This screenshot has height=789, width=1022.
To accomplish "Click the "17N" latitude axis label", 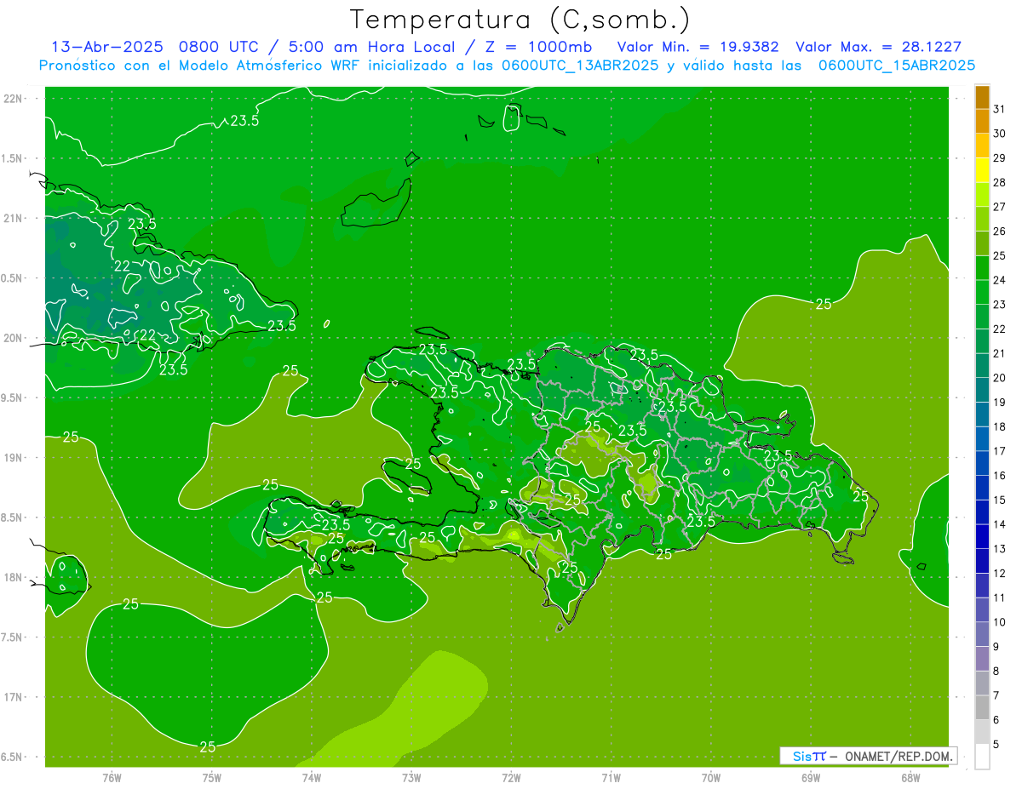I will 14,697.
